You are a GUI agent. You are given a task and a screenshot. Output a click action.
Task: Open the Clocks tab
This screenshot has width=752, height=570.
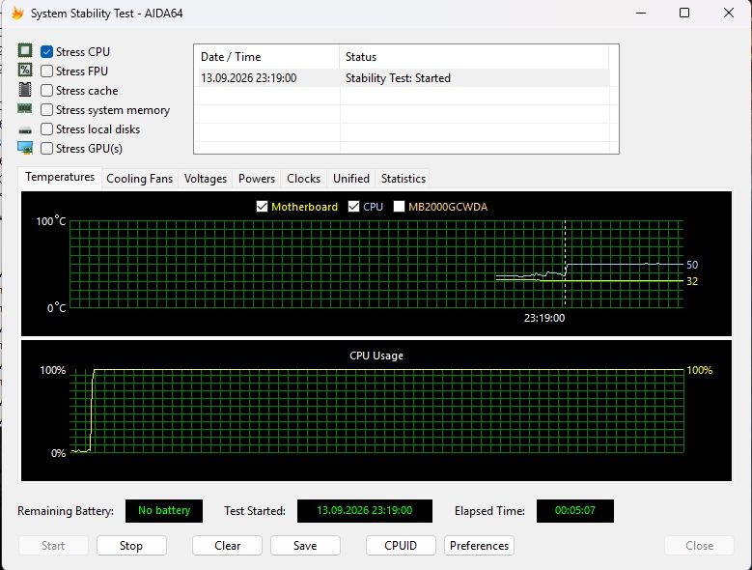[303, 179]
